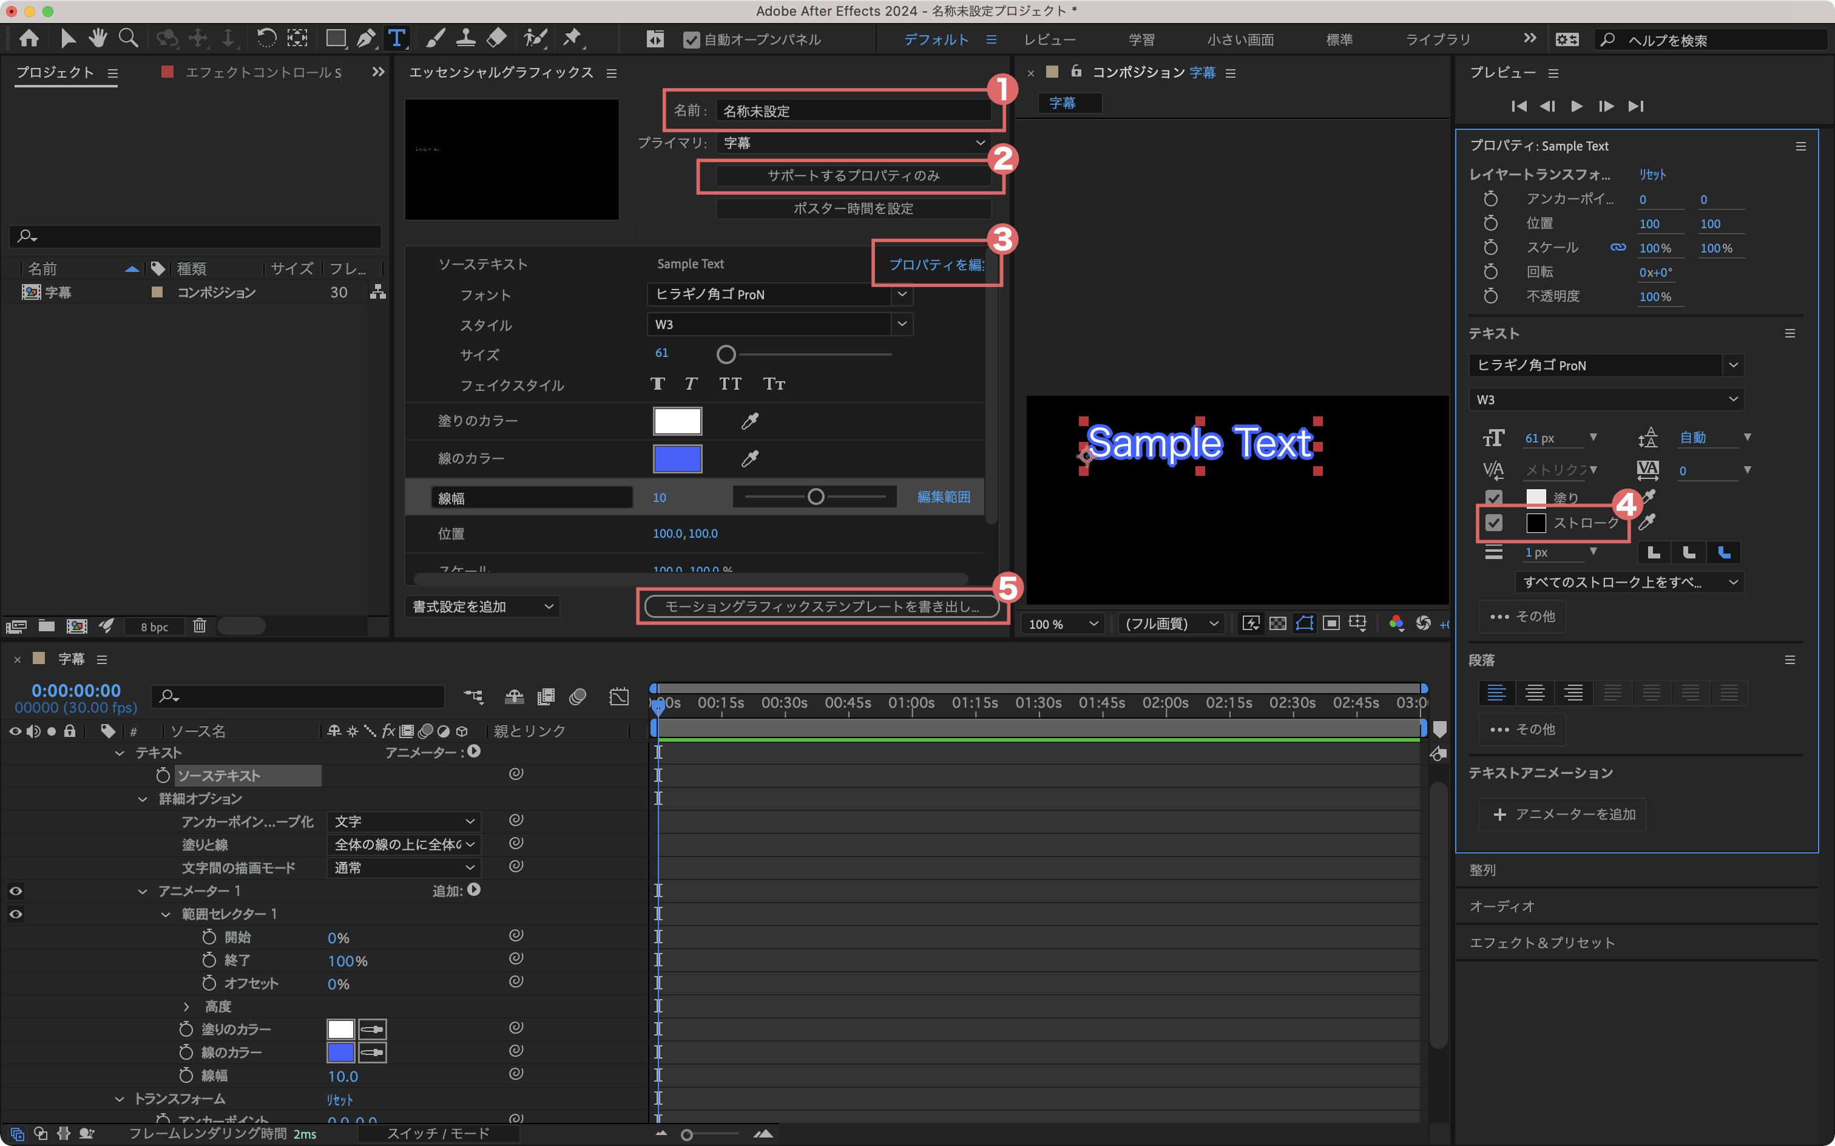Select the Brush tool
This screenshot has width=1835, height=1146.
click(x=435, y=39)
